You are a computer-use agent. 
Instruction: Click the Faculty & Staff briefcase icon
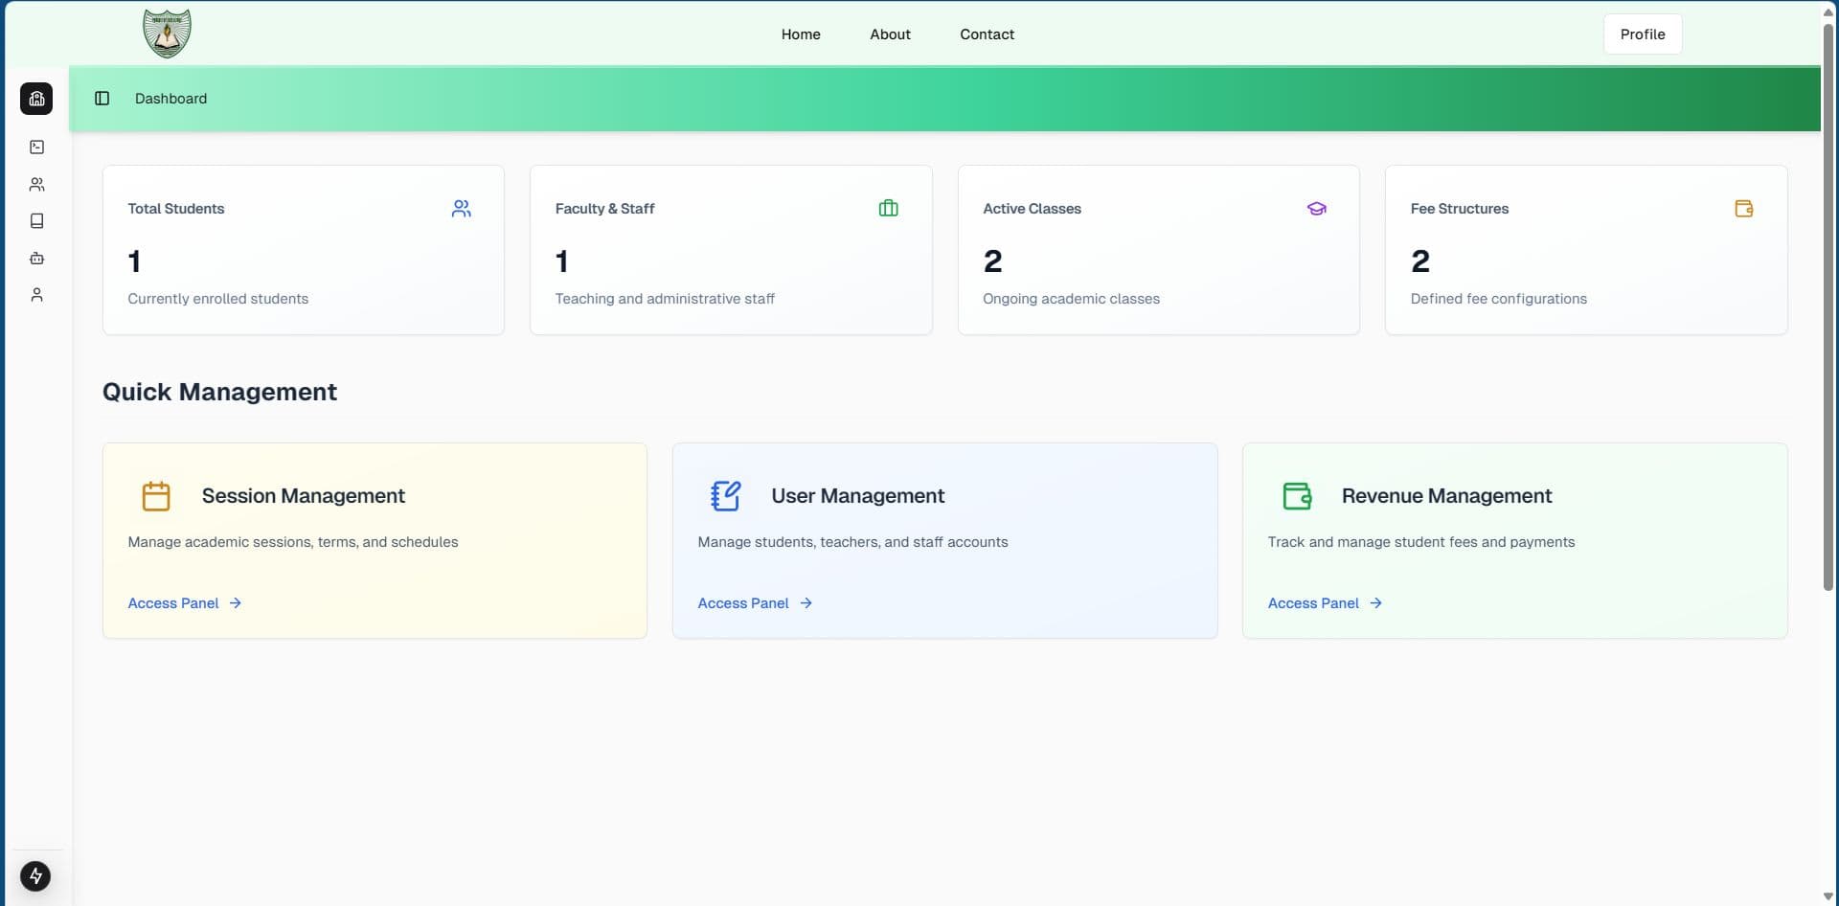(888, 209)
